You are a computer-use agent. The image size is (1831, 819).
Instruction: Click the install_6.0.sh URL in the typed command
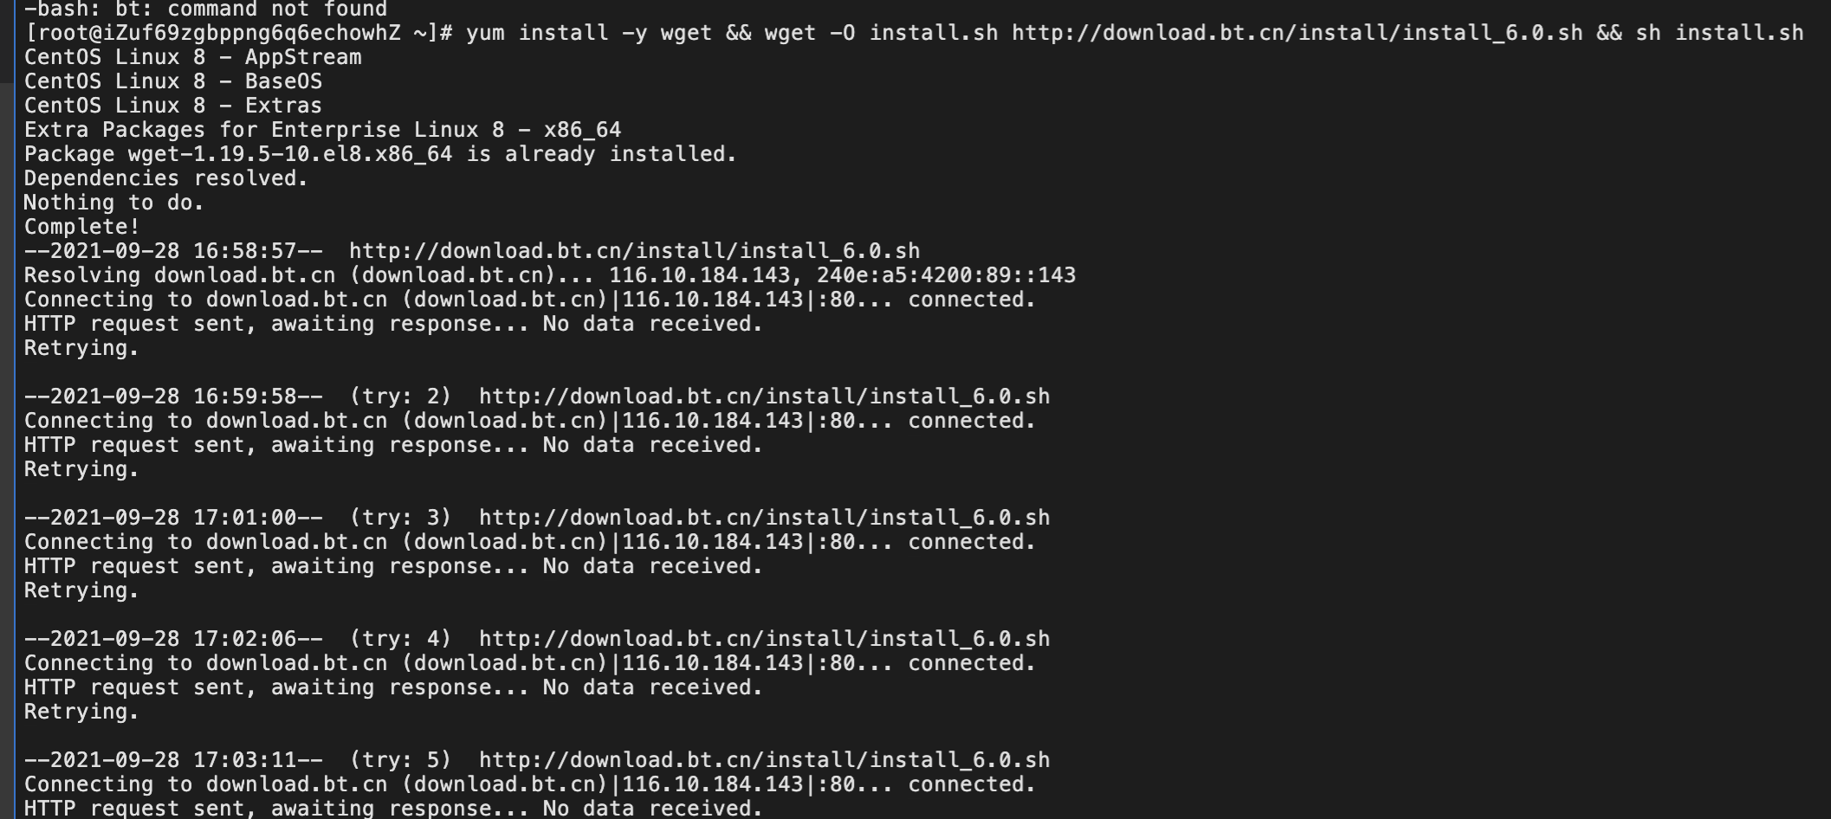pyautogui.click(x=1297, y=33)
